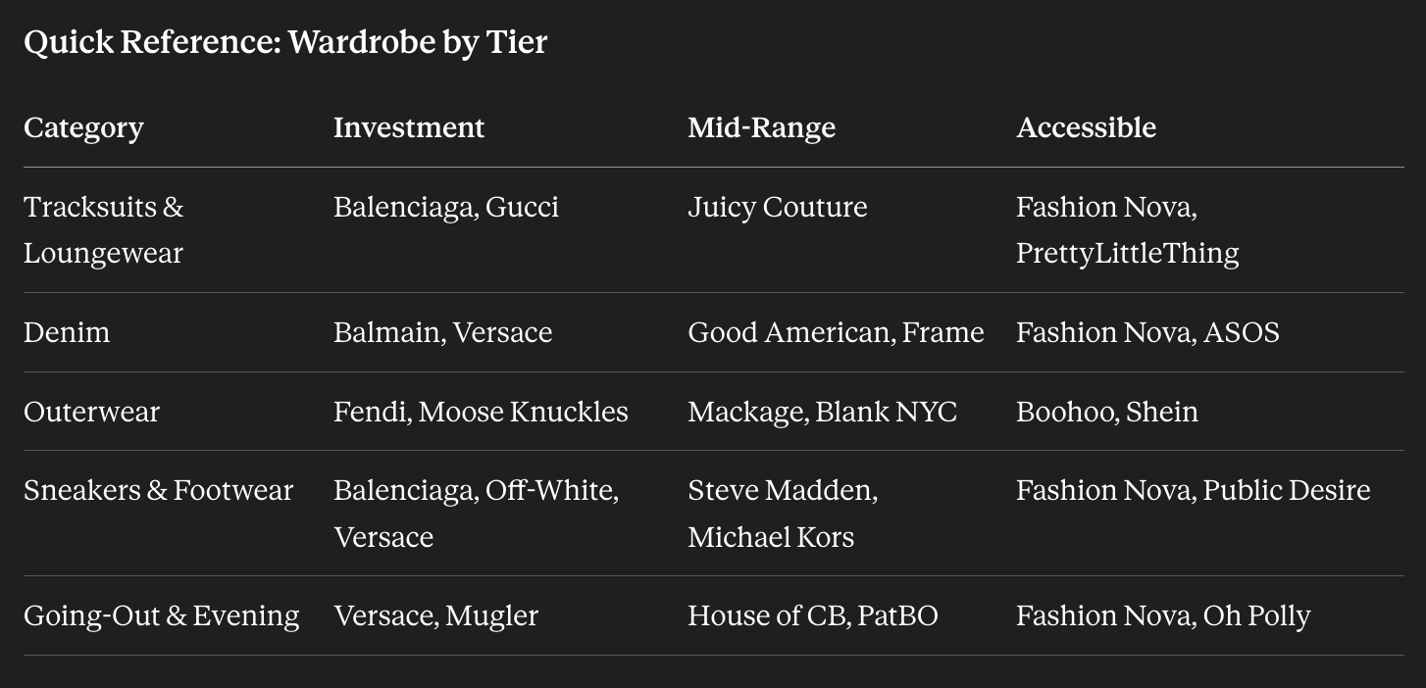Click the Accessible column header
The image size is (1426, 688).
(1086, 127)
